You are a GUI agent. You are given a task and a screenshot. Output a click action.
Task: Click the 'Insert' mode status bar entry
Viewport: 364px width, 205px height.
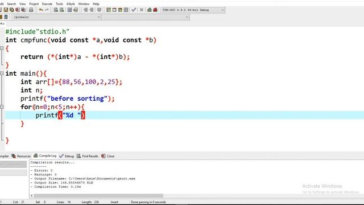coord(114,202)
